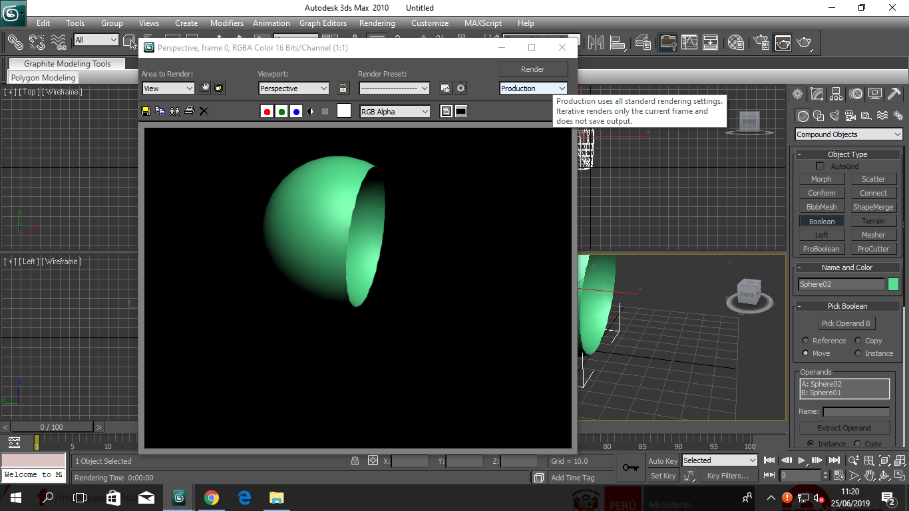Image resolution: width=909 pixels, height=511 pixels.
Task: Enable monochrome display in render window
Action: click(310, 111)
